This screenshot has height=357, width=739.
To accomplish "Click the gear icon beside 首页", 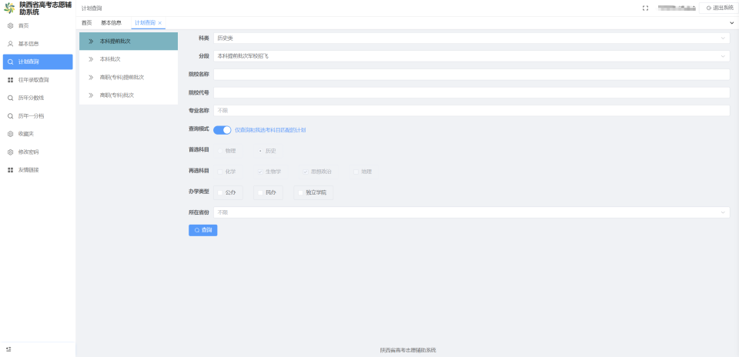I will pyautogui.click(x=10, y=26).
